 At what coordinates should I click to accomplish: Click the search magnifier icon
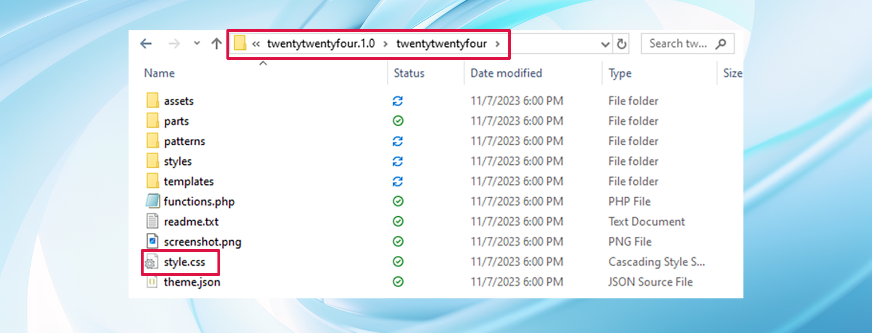721,44
